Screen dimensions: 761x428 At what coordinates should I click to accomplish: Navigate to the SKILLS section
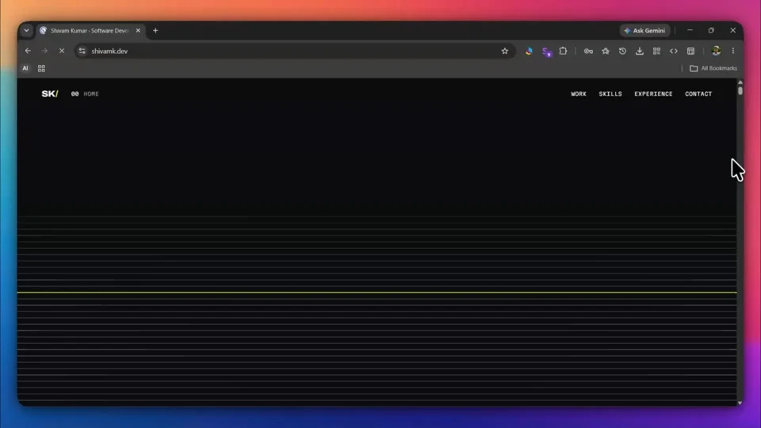(610, 94)
